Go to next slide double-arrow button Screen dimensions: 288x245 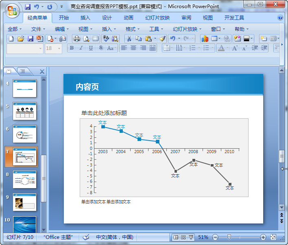click(281, 221)
